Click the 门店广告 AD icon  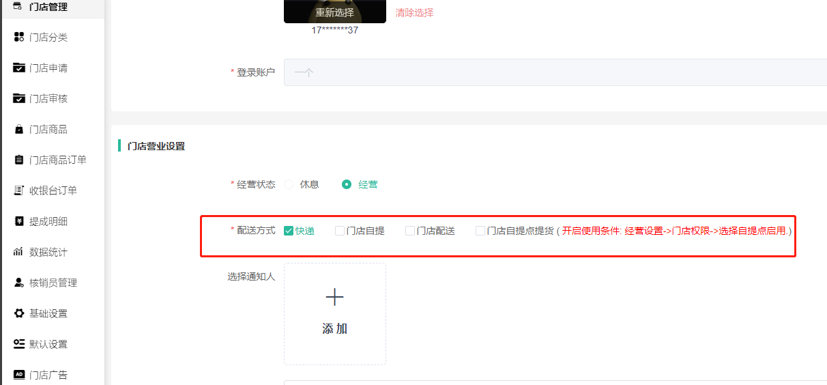[x=19, y=375]
